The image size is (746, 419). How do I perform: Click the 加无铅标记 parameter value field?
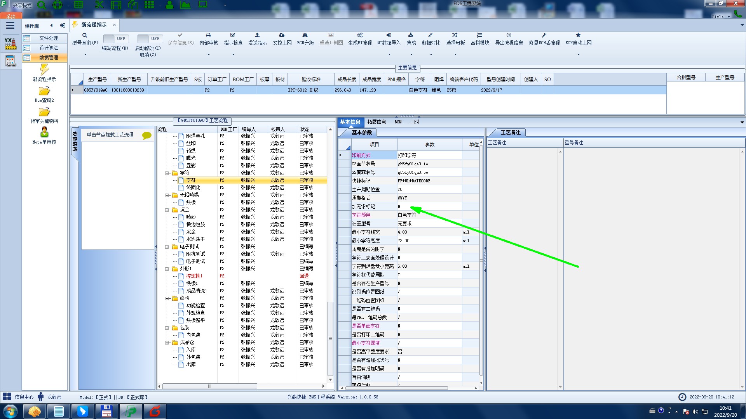[429, 206]
